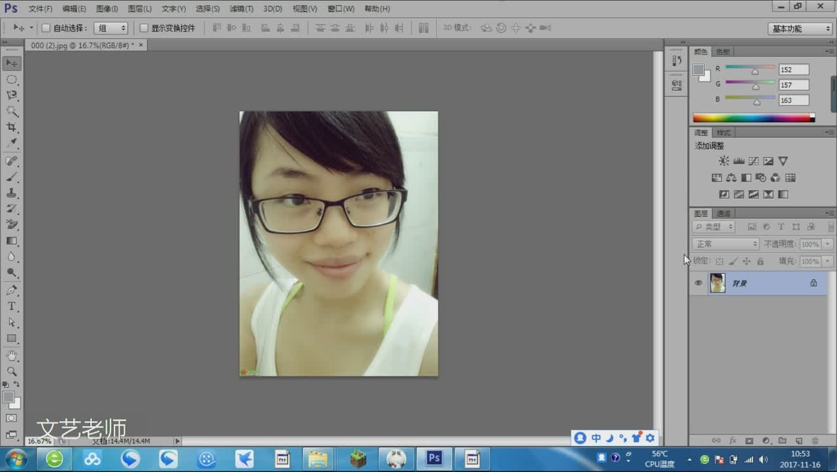This screenshot has height=472, width=837.
Task: Open the 图像(I) menu
Action: click(107, 9)
